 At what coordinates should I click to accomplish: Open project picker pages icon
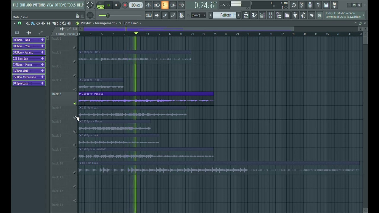pos(287,15)
